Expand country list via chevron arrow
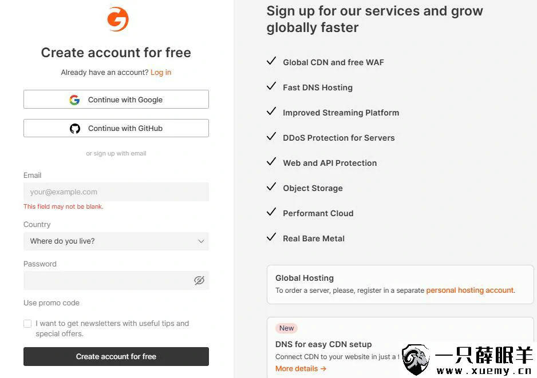This screenshot has width=537, height=378. (201, 241)
